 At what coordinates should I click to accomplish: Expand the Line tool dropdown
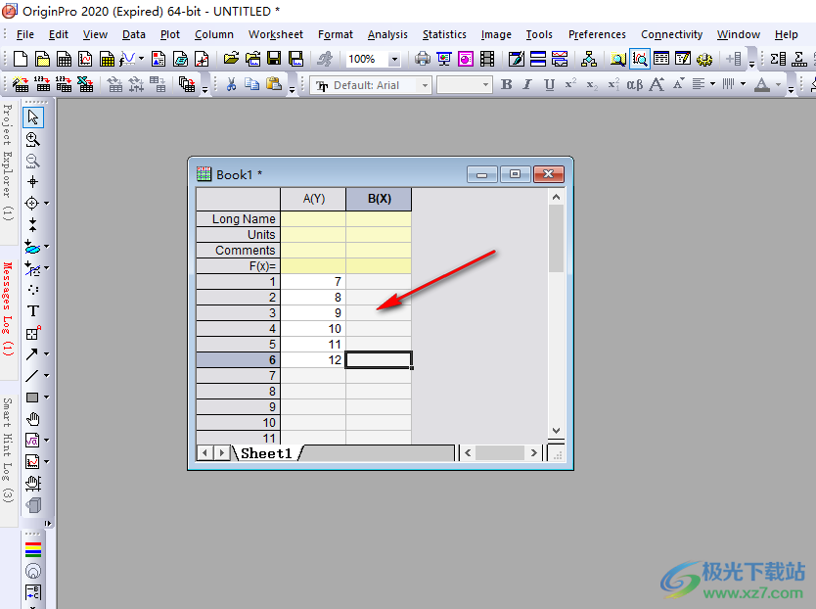tap(46, 376)
